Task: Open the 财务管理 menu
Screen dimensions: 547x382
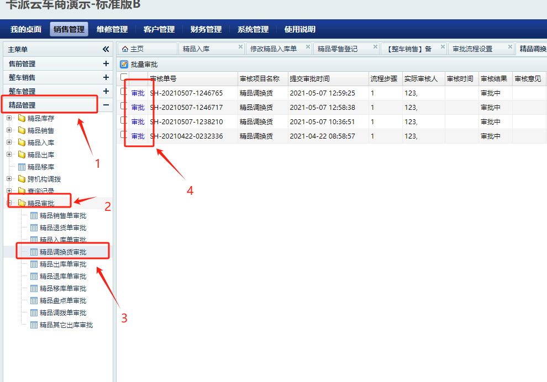Action: 206,29
